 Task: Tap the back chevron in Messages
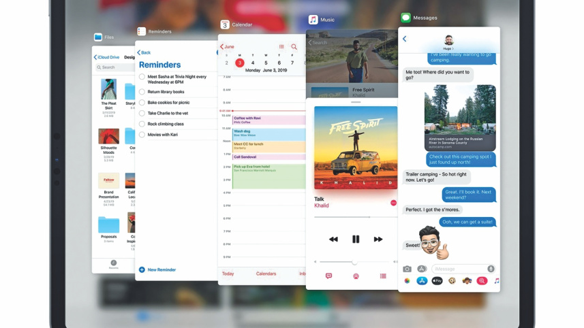[x=405, y=39]
